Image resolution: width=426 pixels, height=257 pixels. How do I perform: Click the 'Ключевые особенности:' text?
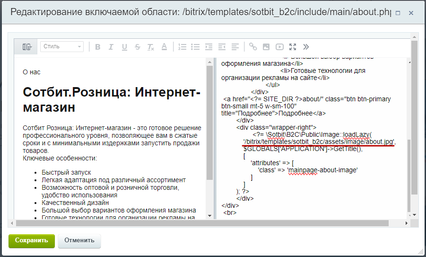[x=60, y=158]
